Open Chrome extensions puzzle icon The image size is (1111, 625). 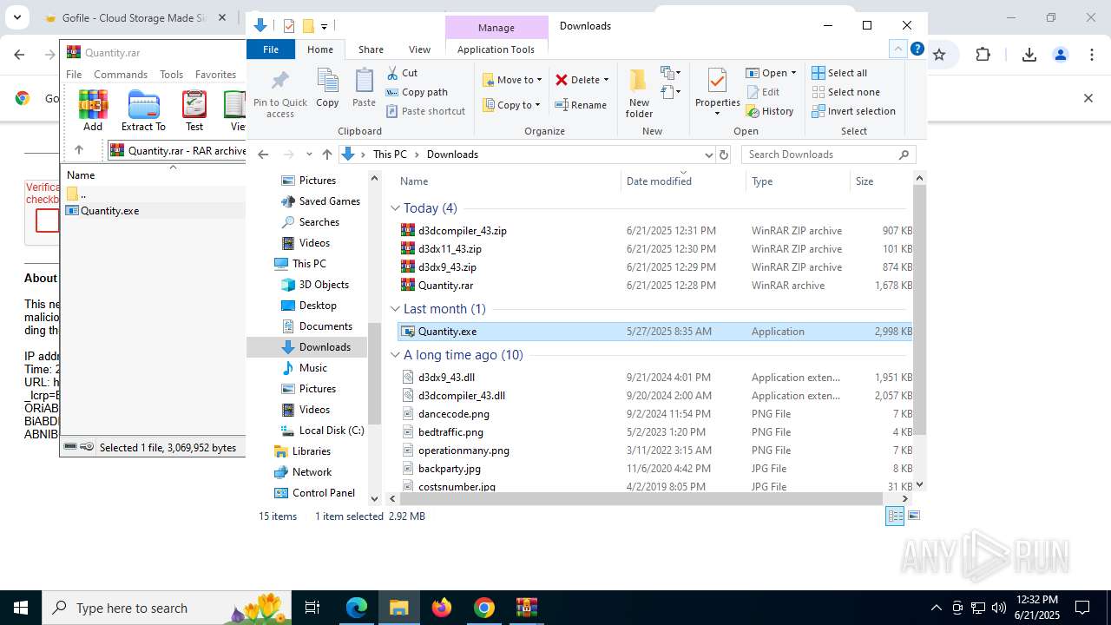pyautogui.click(x=983, y=55)
